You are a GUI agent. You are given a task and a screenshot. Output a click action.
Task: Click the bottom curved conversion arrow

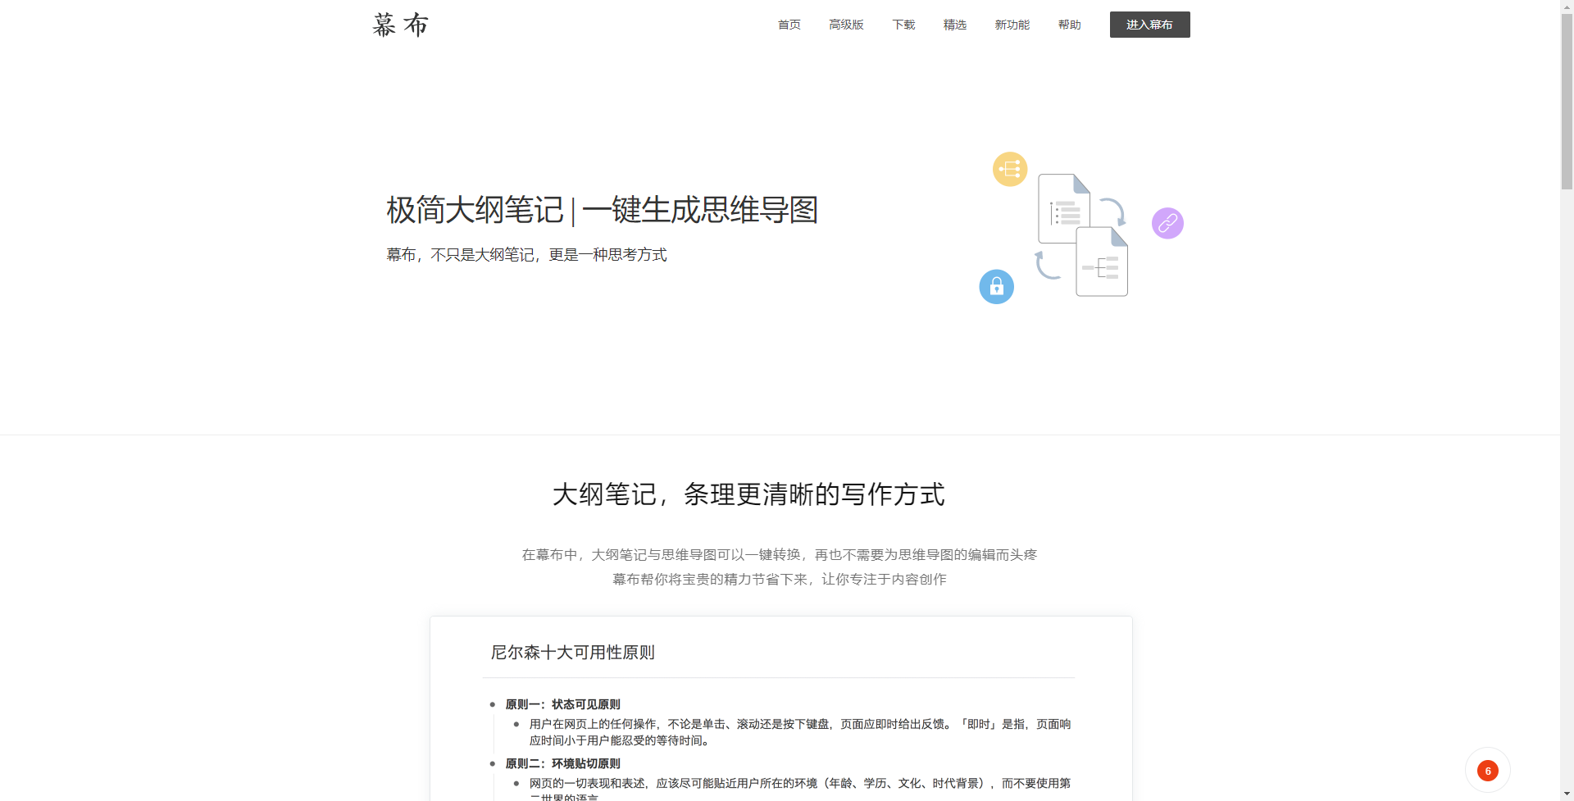pyautogui.click(x=1047, y=266)
